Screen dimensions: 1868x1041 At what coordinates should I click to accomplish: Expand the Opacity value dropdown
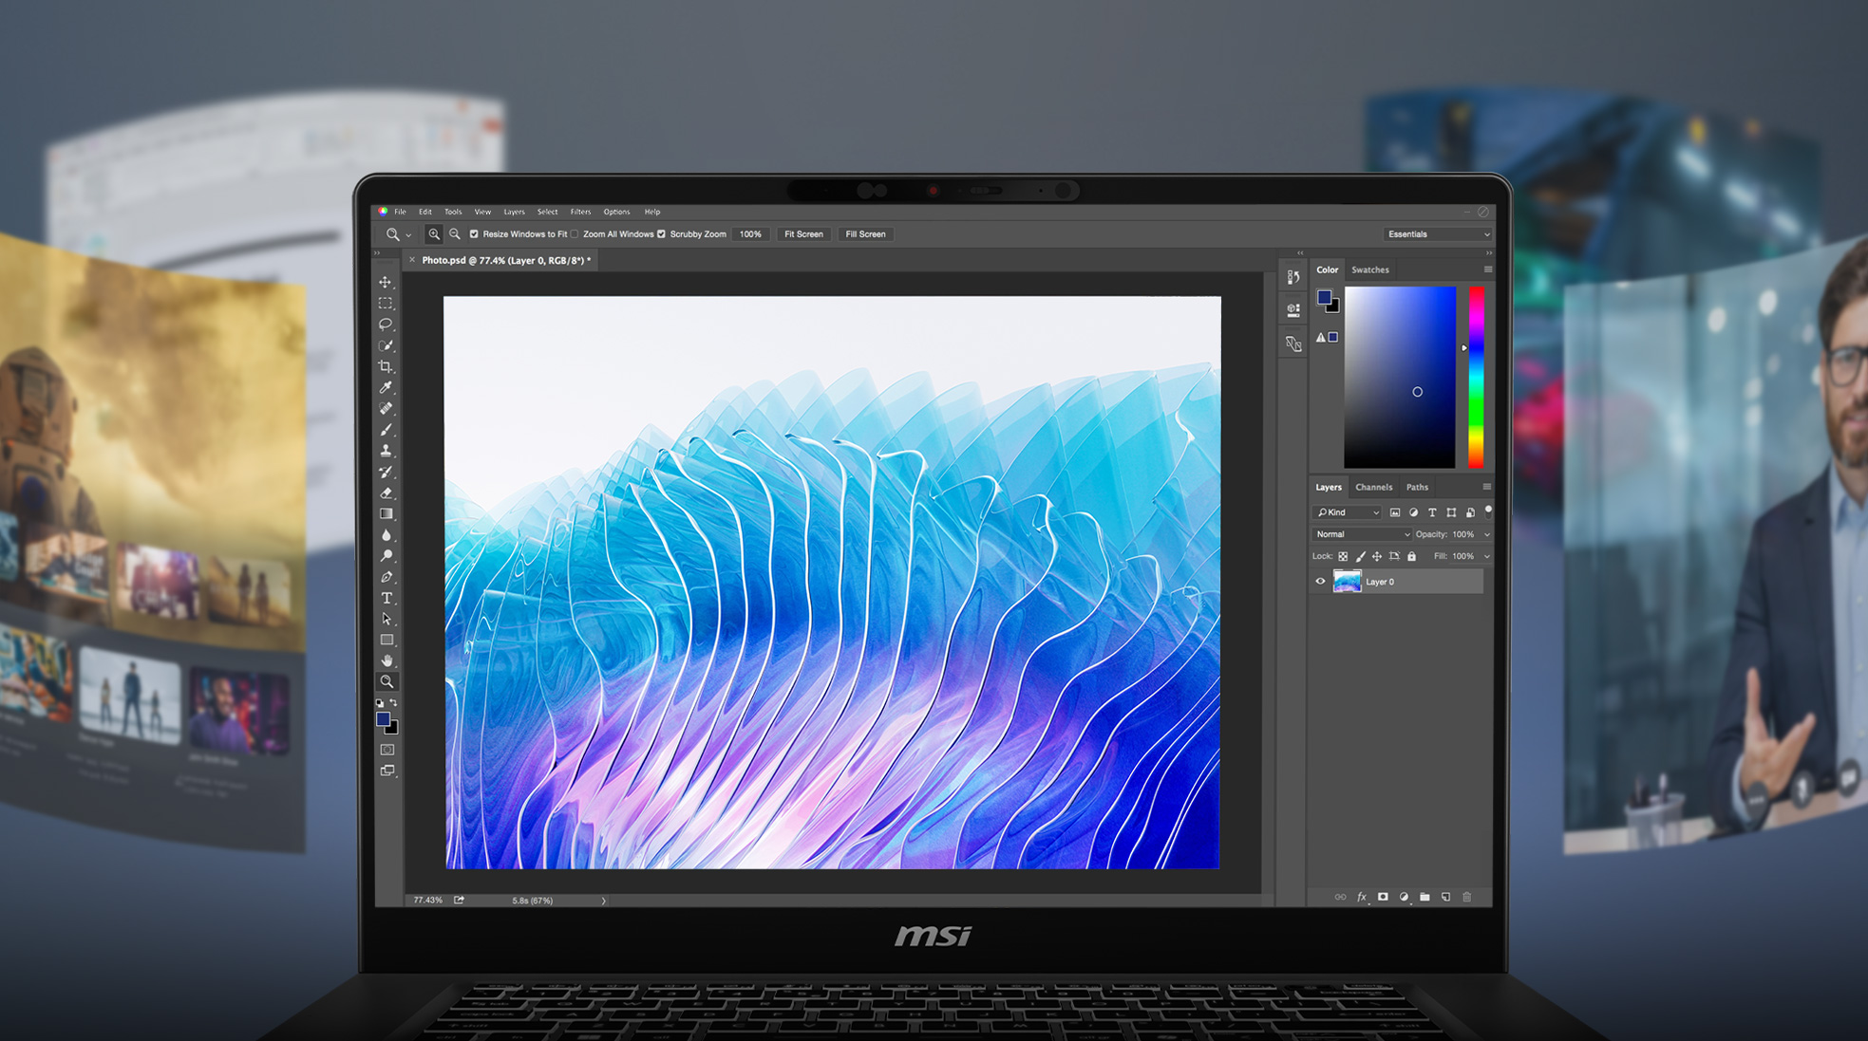click(1485, 534)
